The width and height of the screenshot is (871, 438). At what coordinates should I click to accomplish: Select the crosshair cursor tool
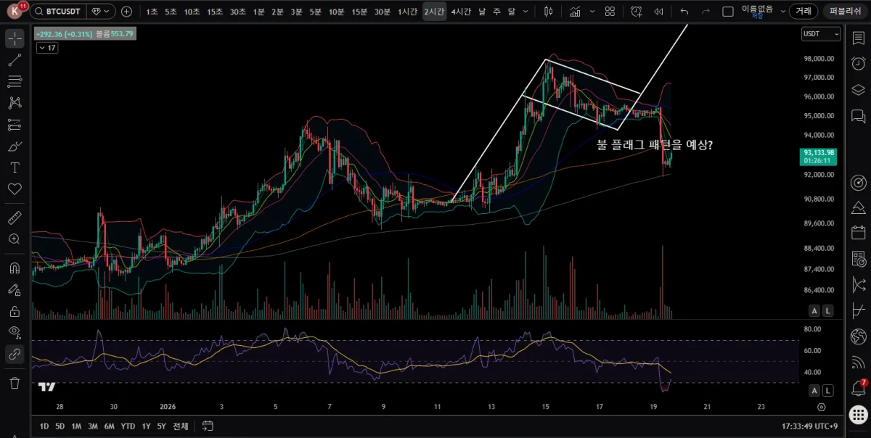pos(15,39)
